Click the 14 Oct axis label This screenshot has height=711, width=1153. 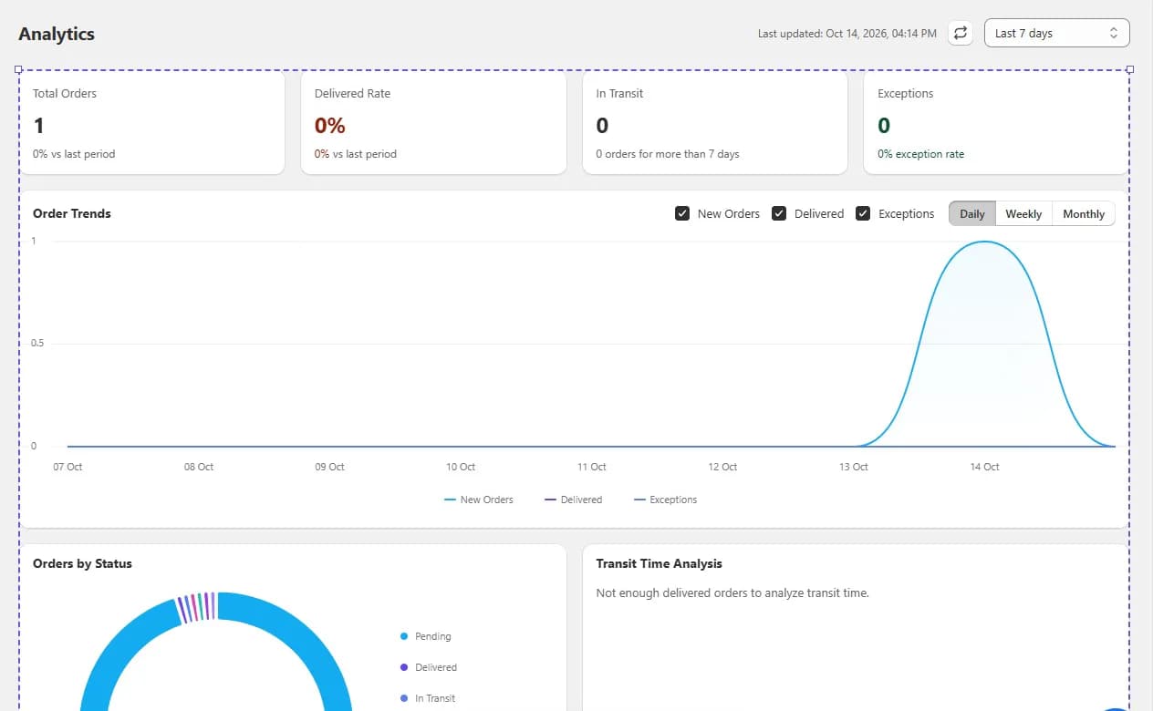(984, 467)
